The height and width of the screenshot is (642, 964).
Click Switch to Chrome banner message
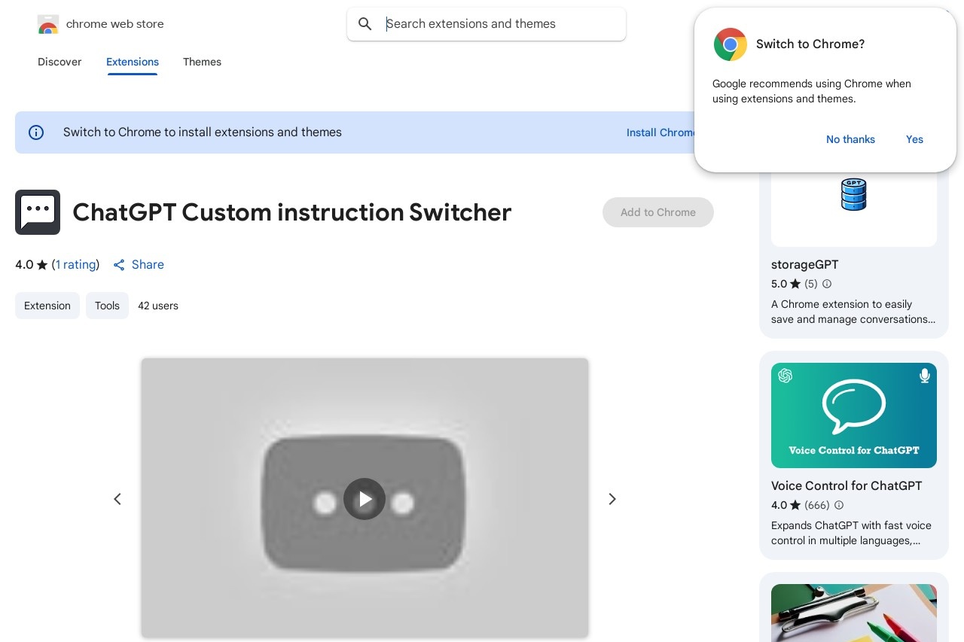click(203, 132)
